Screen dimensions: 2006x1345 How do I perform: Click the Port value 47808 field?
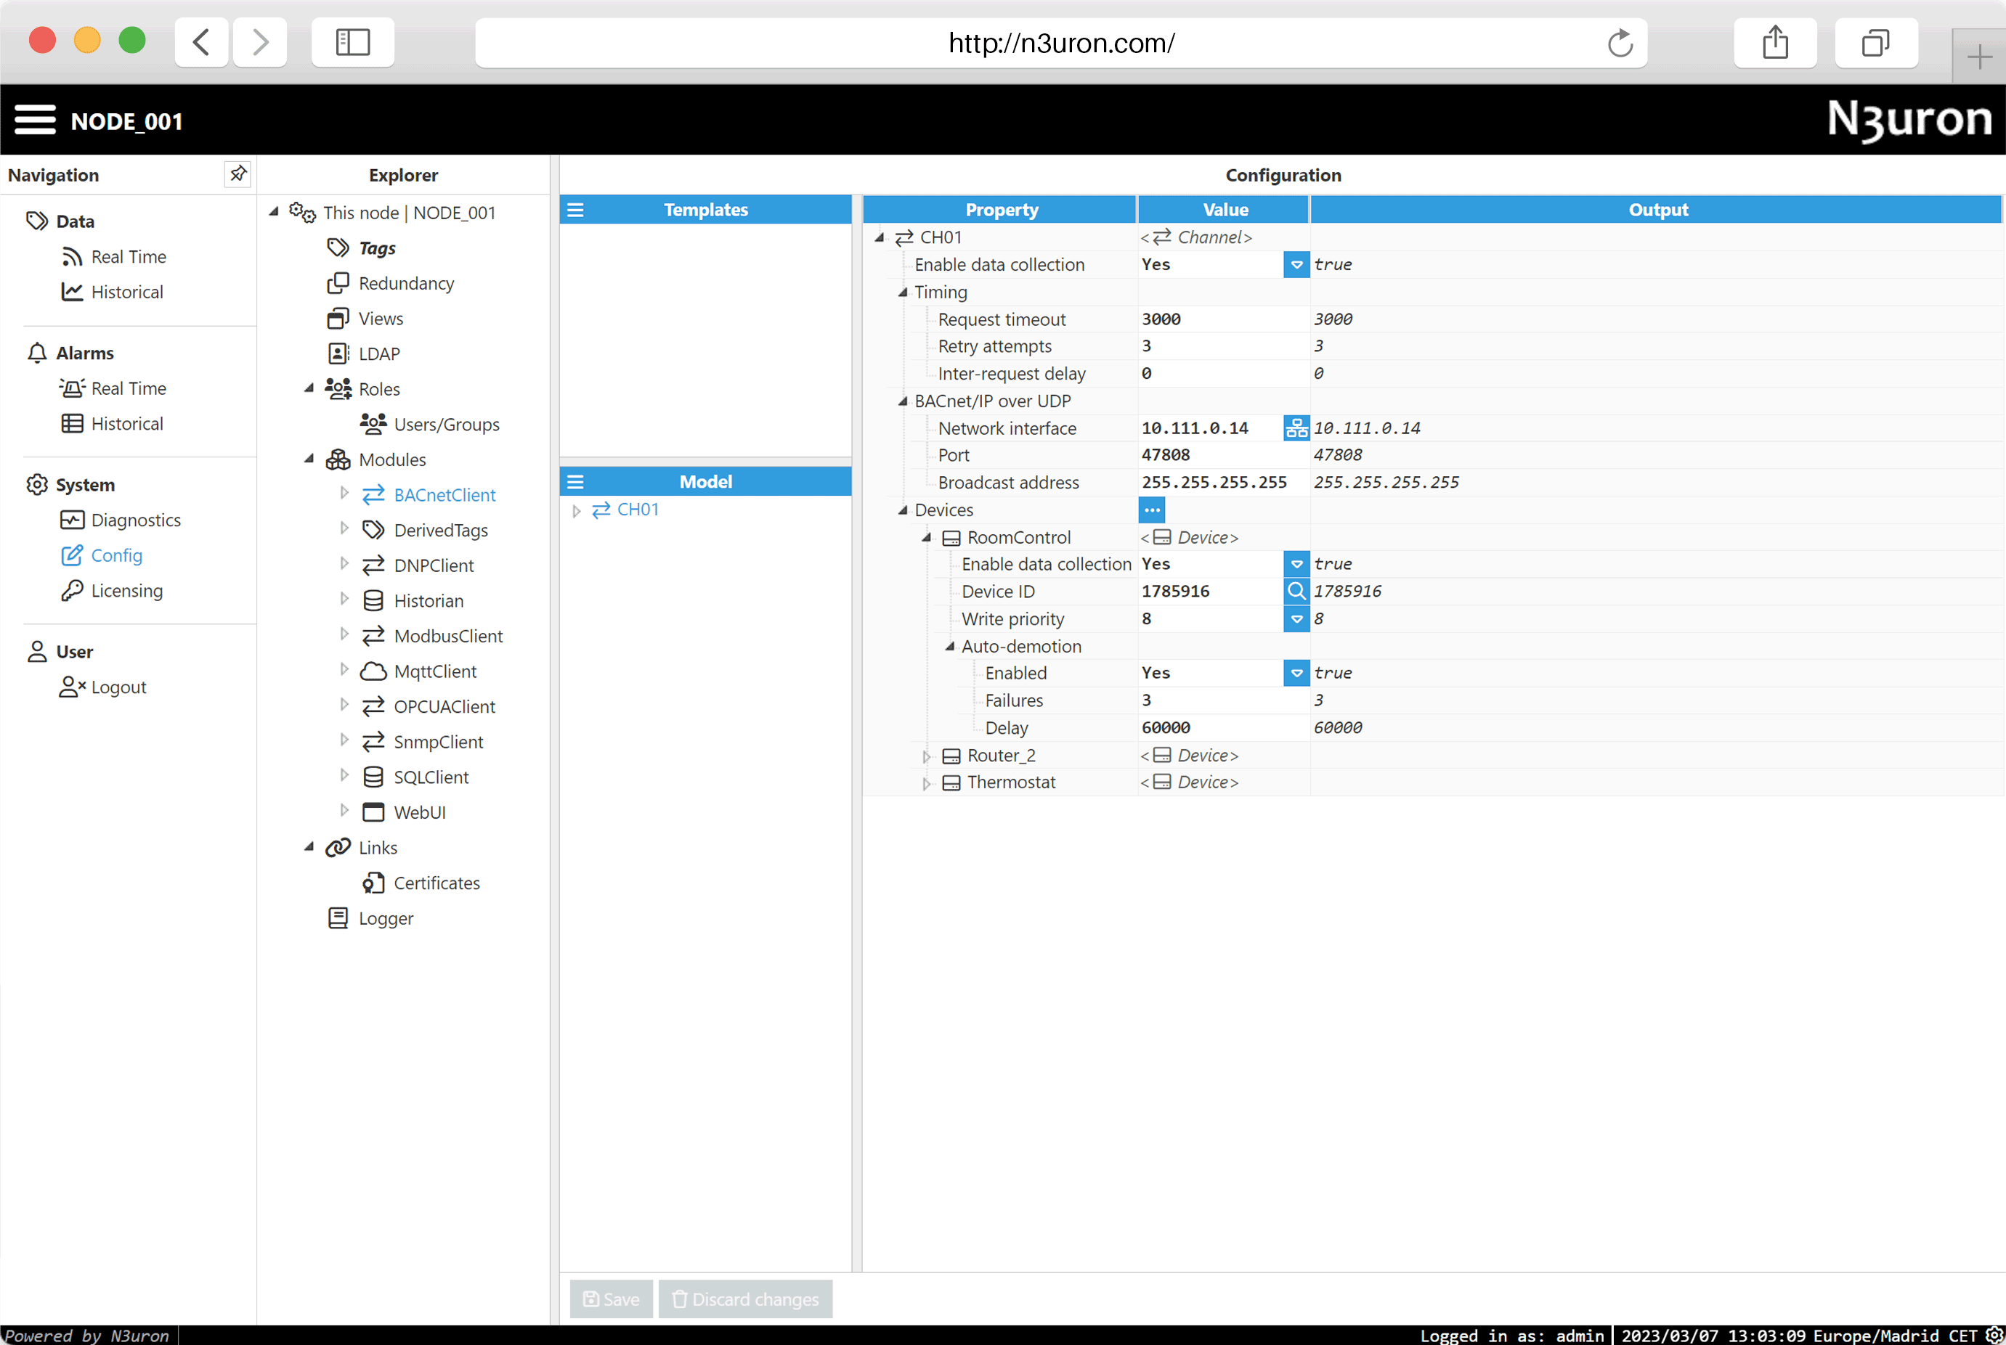click(1223, 456)
